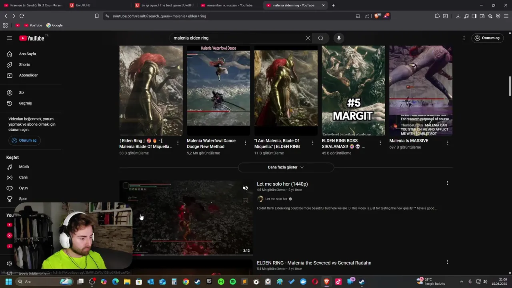Click the page vertical scrollbar thumb
512x288 pixels.
coord(510,85)
